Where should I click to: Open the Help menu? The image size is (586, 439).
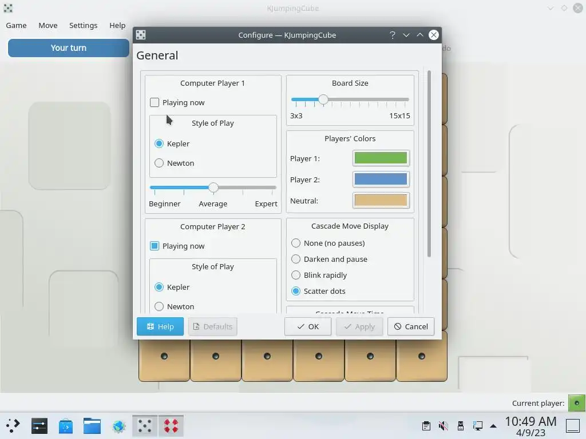(x=117, y=25)
